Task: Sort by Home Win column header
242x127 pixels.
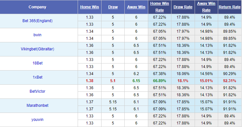Action: click(x=90, y=7)
